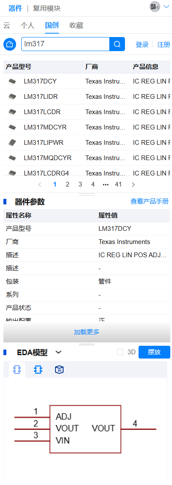The width and height of the screenshot is (172, 485).
Task: Open 查看产品手册 datasheet link
Action: click(150, 201)
